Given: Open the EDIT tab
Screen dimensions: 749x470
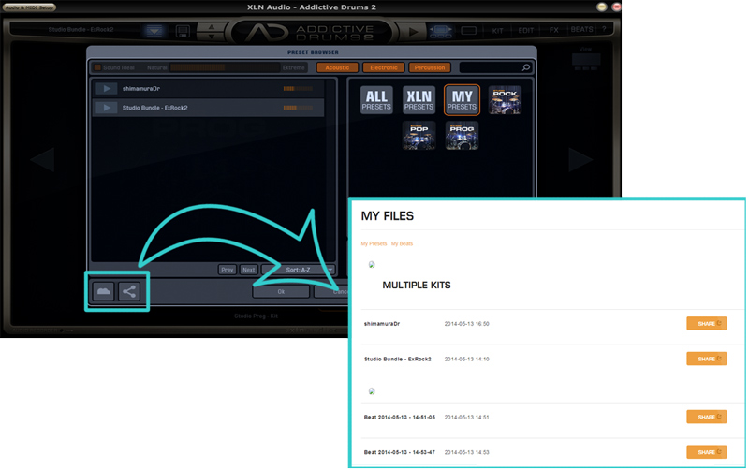Looking at the screenshot, I should [525, 30].
